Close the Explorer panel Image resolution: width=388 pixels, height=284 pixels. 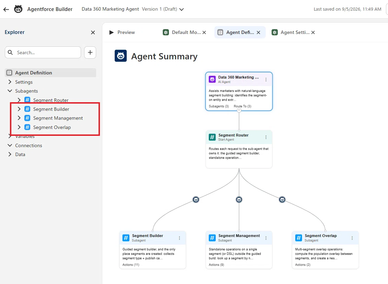coord(93,32)
